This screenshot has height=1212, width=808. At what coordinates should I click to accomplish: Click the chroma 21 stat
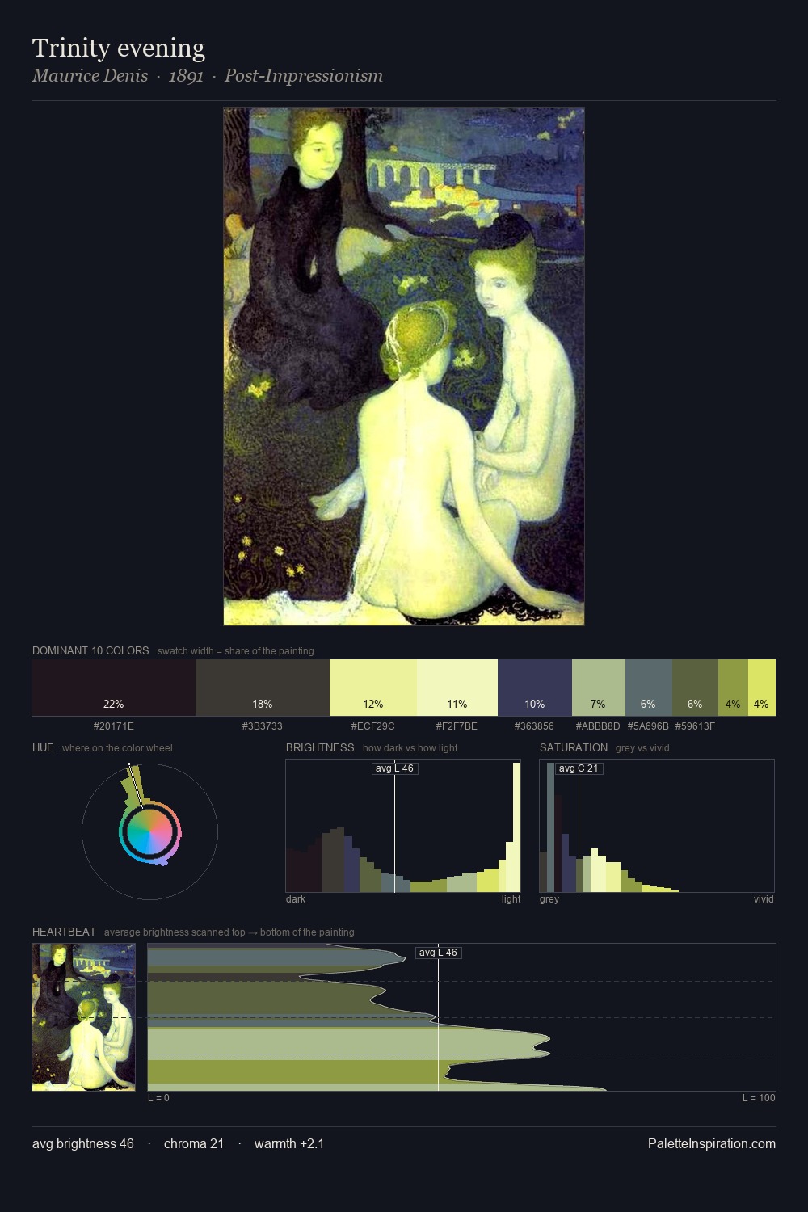(x=194, y=1143)
